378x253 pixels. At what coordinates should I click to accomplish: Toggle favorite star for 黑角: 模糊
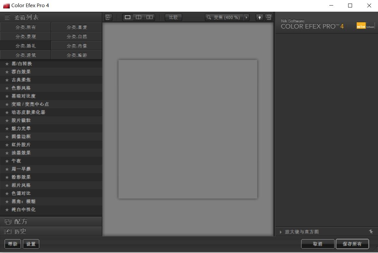pos(7,202)
